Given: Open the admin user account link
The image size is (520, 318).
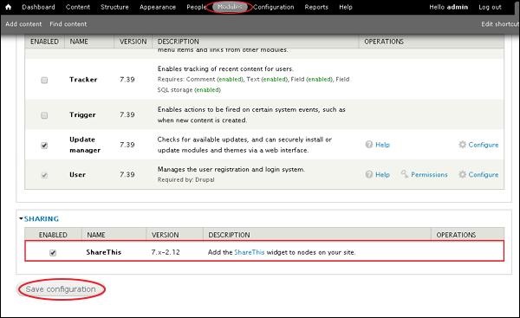Looking at the screenshot, I should [458, 7].
